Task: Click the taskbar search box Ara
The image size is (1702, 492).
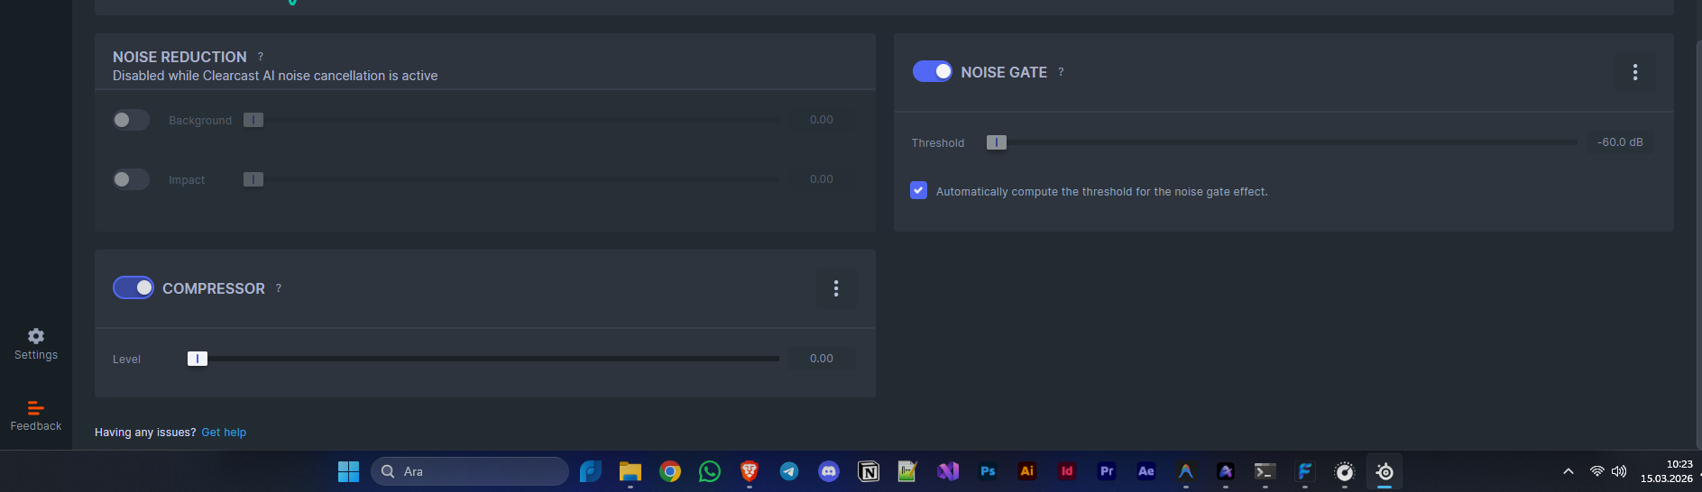Action: pyautogui.click(x=470, y=471)
